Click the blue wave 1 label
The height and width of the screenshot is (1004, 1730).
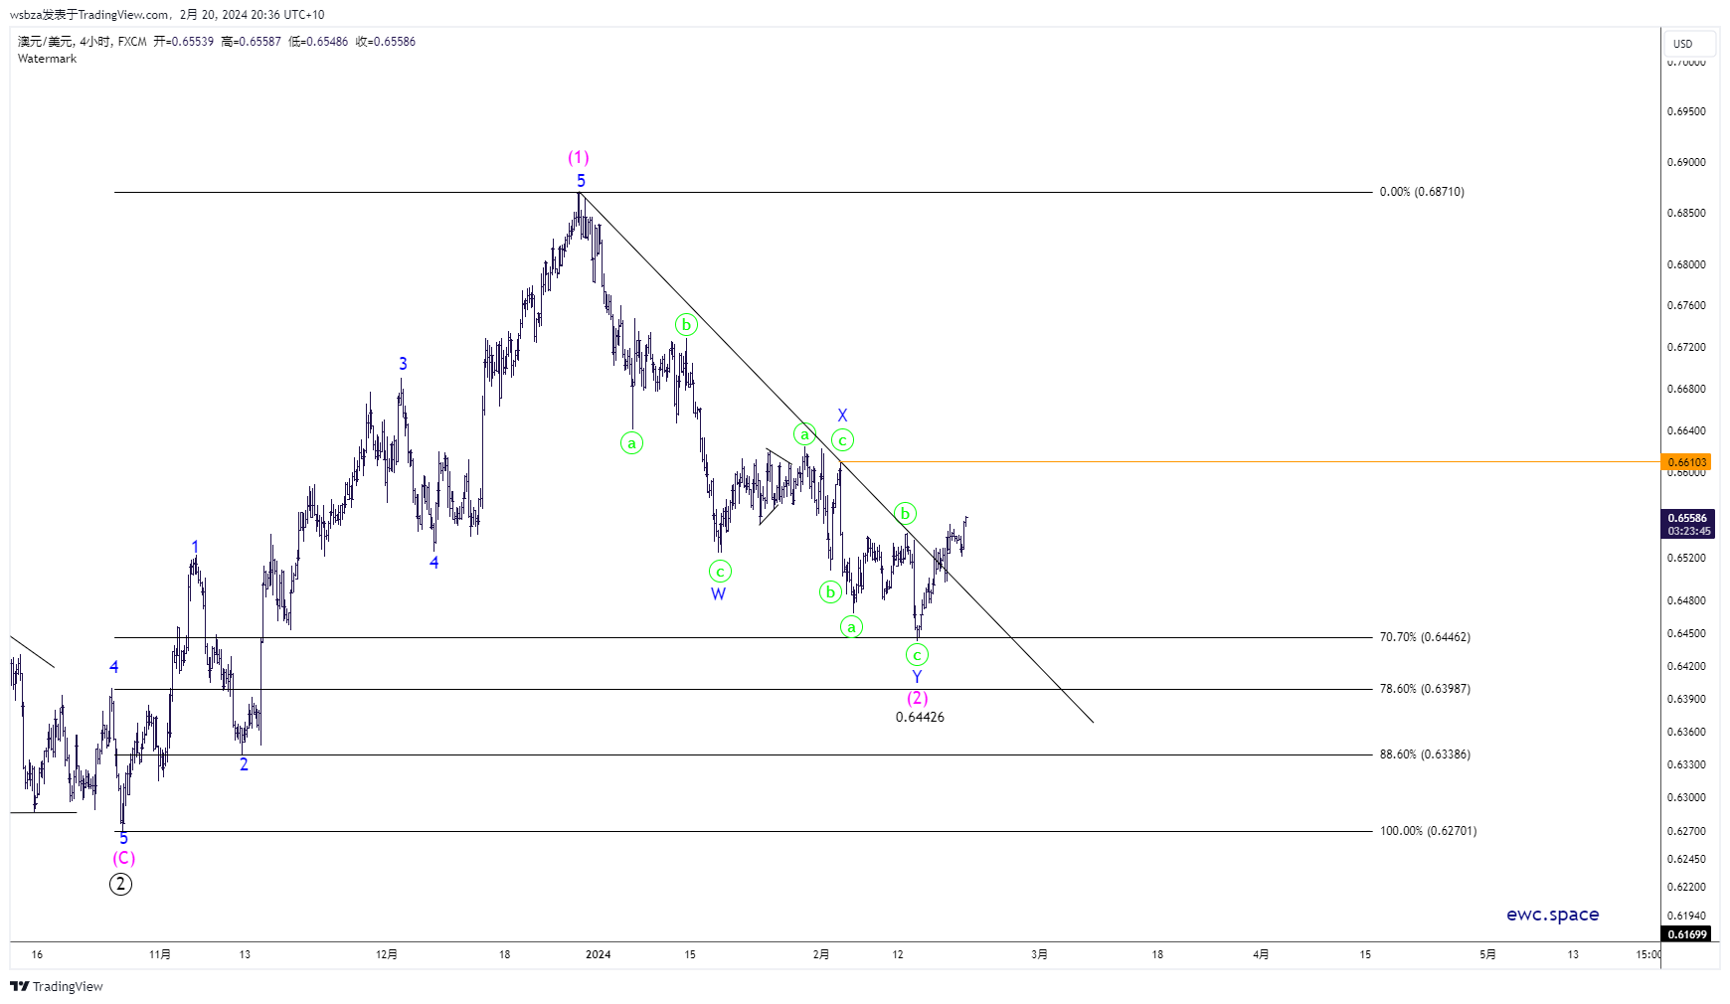point(195,547)
